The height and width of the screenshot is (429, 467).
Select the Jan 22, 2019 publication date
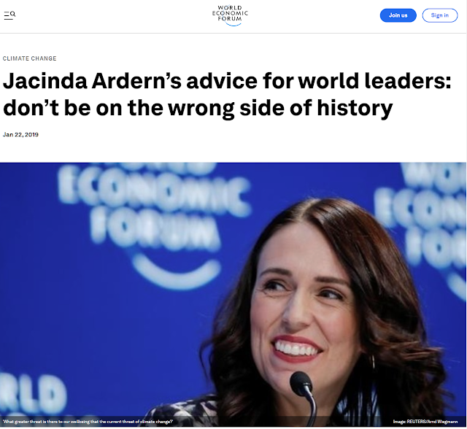[x=20, y=134]
